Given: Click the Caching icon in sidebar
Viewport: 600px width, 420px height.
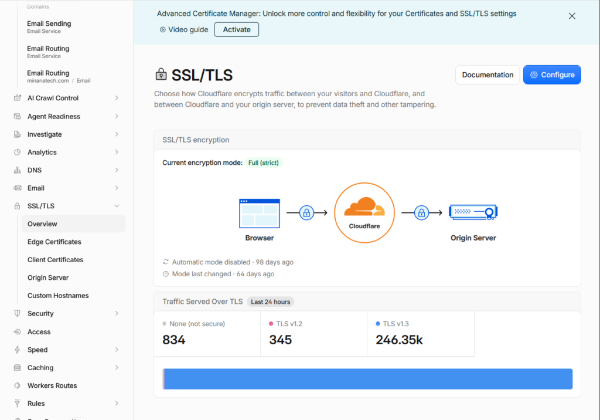Looking at the screenshot, I should pyautogui.click(x=17, y=367).
